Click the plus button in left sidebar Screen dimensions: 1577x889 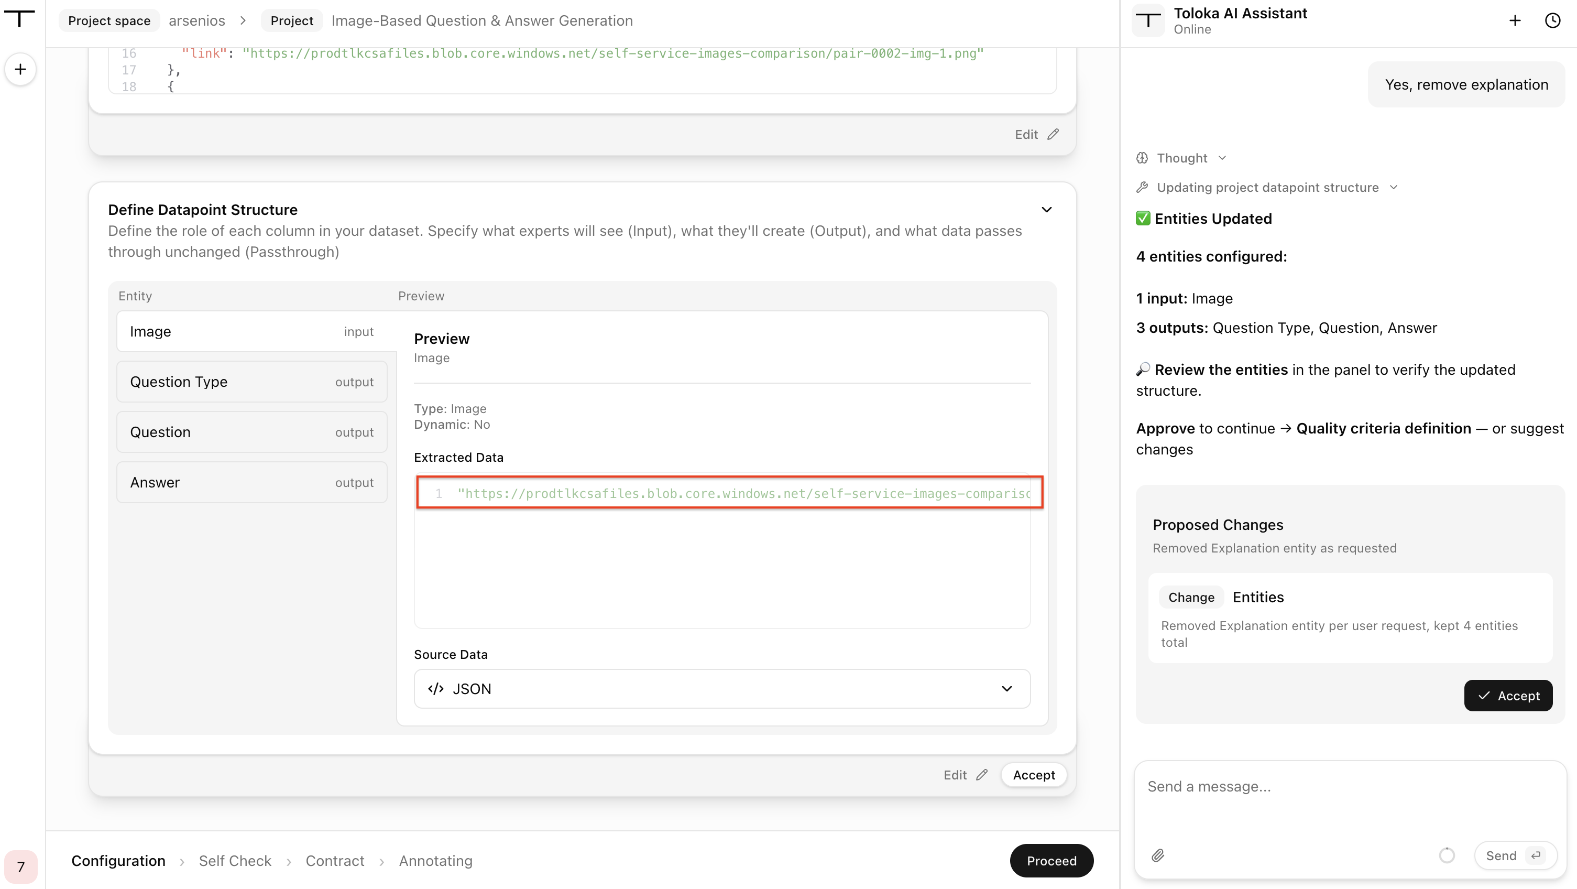click(20, 69)
